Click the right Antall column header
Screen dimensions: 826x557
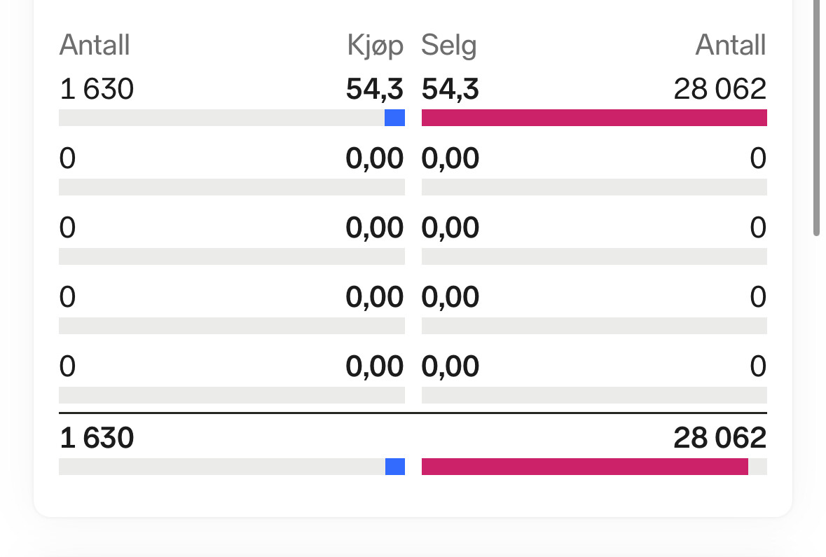point(731,45)
